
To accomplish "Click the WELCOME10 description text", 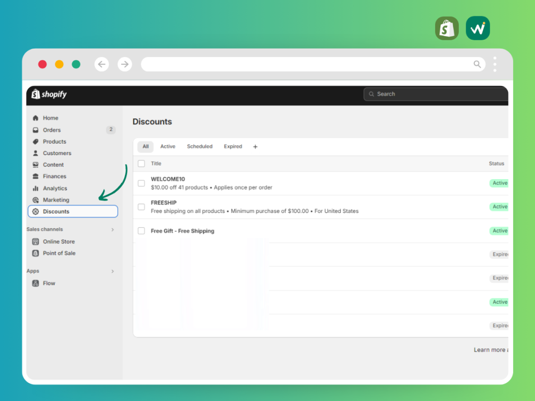I will (212, 187).
